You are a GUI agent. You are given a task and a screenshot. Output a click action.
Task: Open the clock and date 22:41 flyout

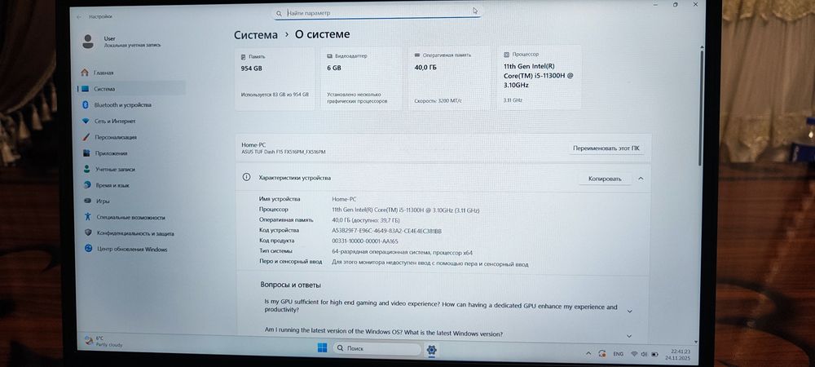click(676, 355)
